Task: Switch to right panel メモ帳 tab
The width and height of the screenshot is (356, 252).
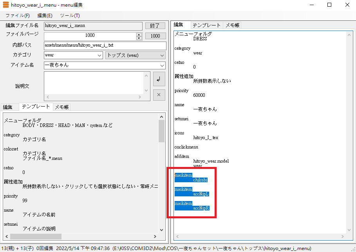Action: [x=233, y=25]
